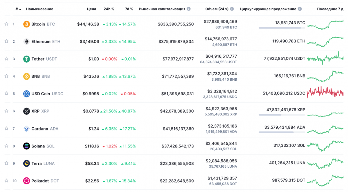Click the Bitcoin logo icon

click(x=26, y=24)
